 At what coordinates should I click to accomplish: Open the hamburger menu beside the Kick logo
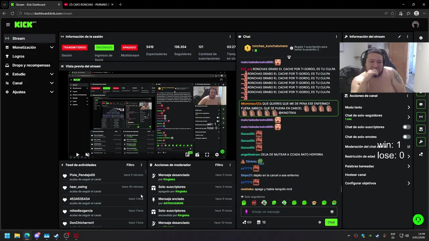point(8,24)
